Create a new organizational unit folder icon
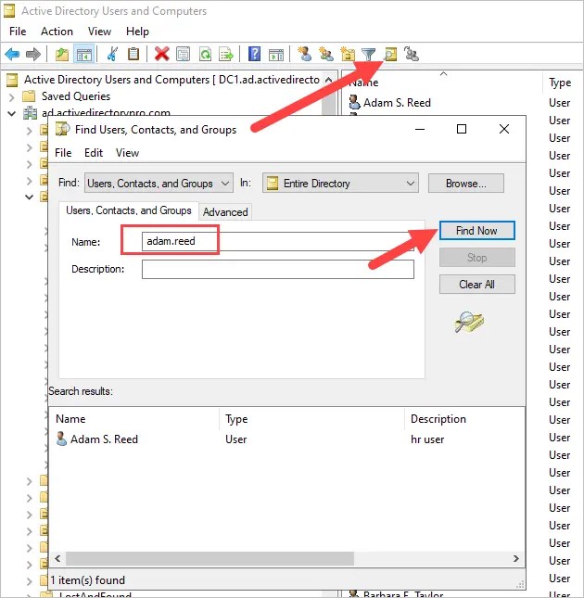 tap(348, 54)
